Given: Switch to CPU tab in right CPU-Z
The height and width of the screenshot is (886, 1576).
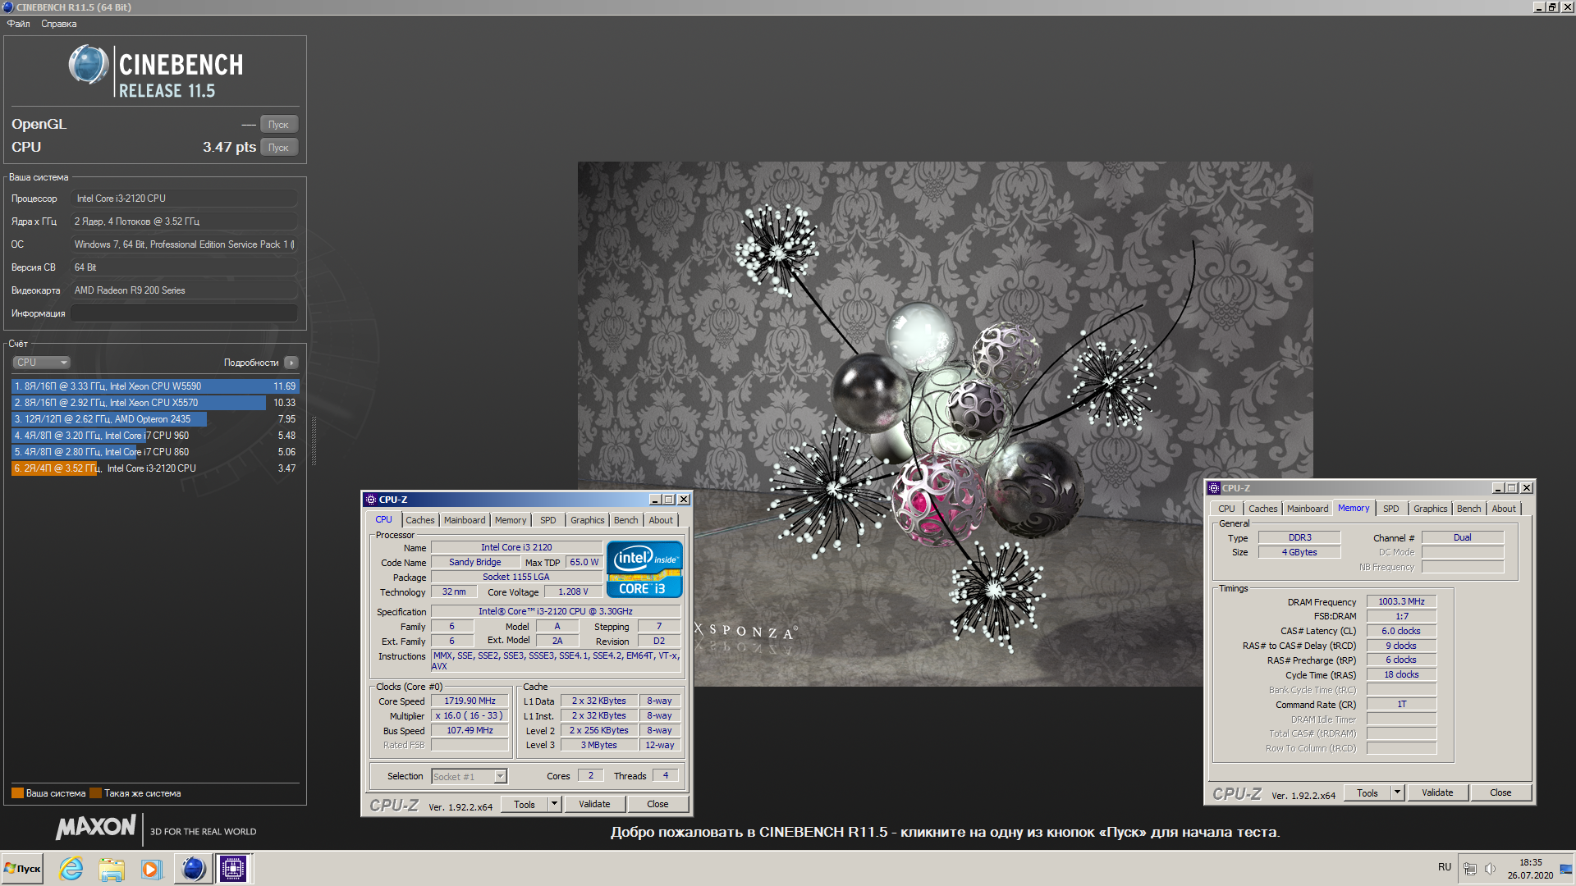Looking at the screenshot, I should pos(1226,509).
